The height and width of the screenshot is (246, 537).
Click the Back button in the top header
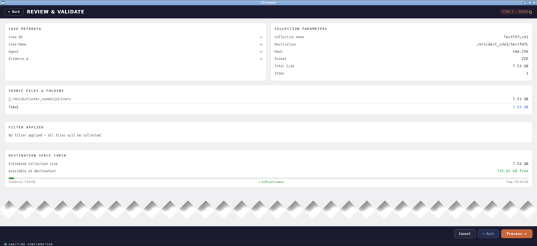(14, 11)
